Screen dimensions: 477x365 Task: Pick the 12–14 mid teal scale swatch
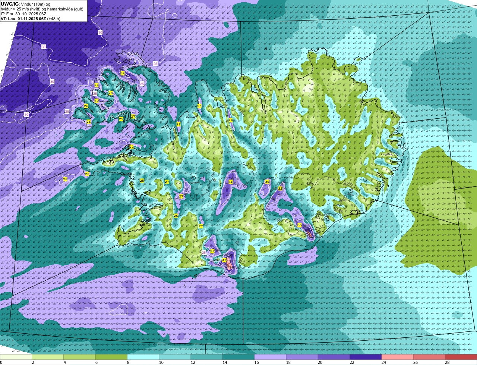pos(207,357)
